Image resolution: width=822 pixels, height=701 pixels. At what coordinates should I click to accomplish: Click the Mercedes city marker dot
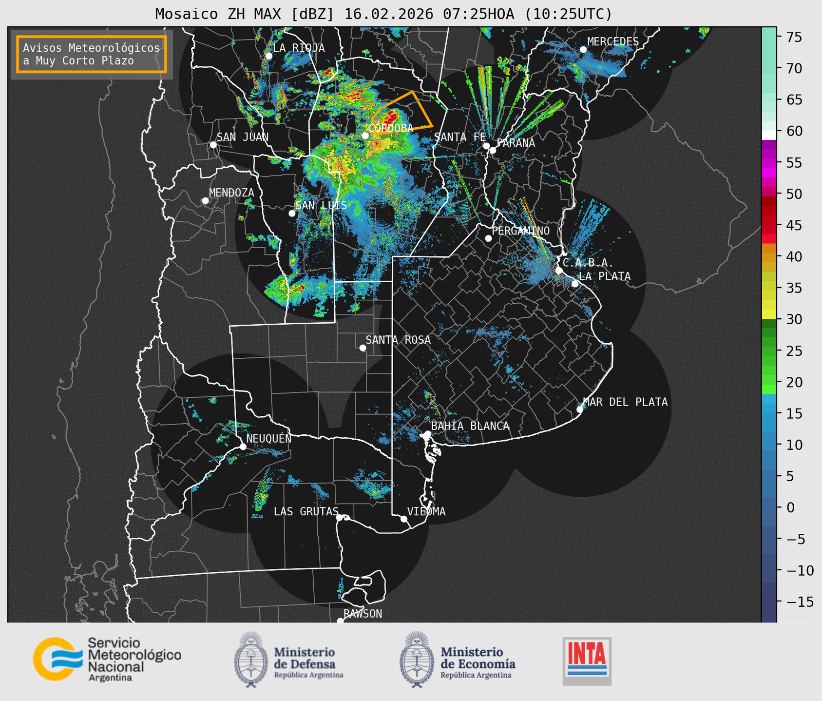pyautogui.click(x=583, y=50)
